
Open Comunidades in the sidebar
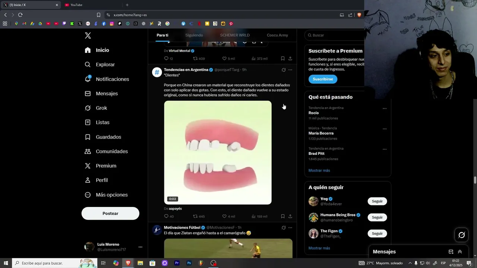tap(106, 151)
